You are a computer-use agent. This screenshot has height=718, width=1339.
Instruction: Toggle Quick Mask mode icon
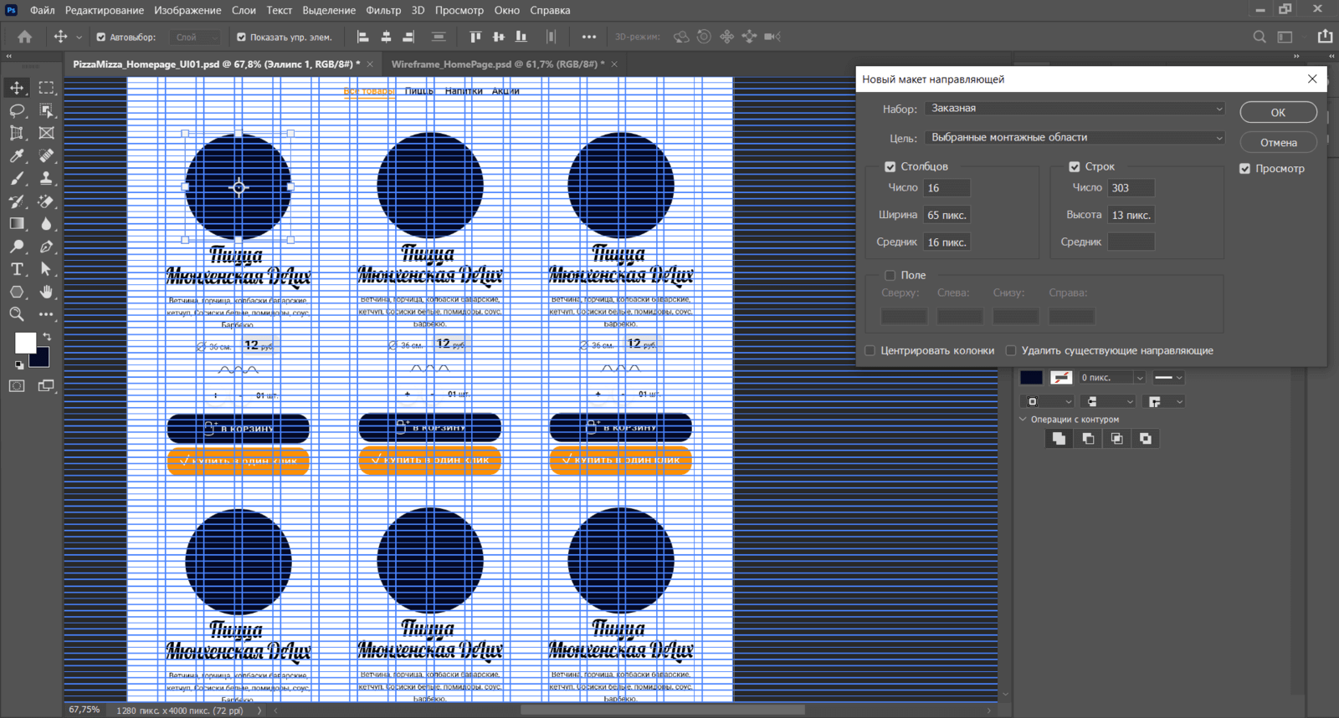17,386
